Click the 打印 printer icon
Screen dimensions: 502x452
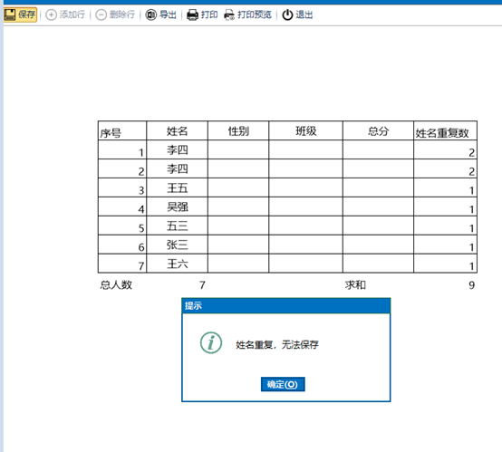[192, 14]
